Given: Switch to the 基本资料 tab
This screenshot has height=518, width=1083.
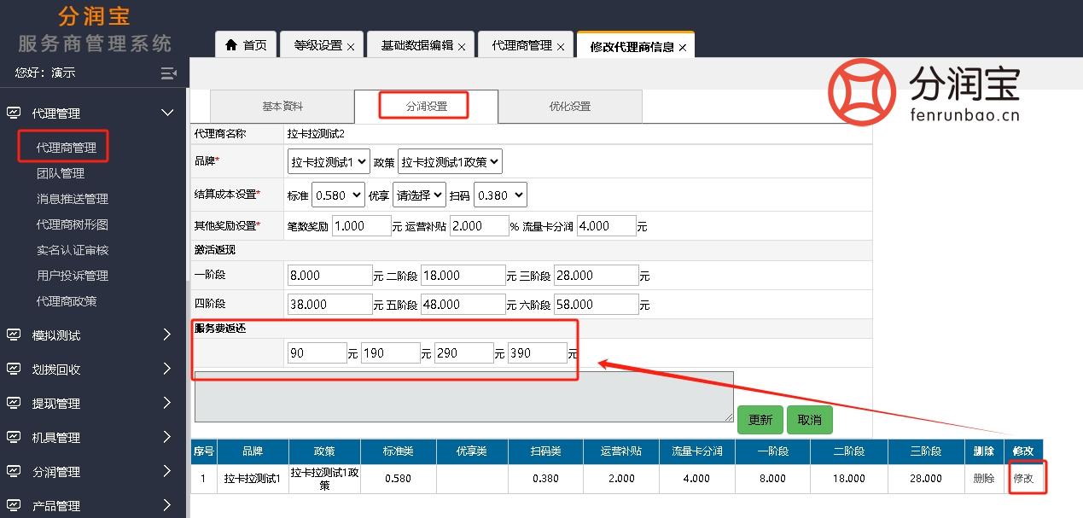Looking at the screenshot, I should click(x=282, y=107).
